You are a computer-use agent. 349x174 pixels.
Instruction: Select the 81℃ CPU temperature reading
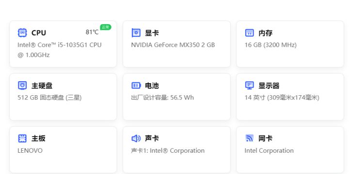92,32
